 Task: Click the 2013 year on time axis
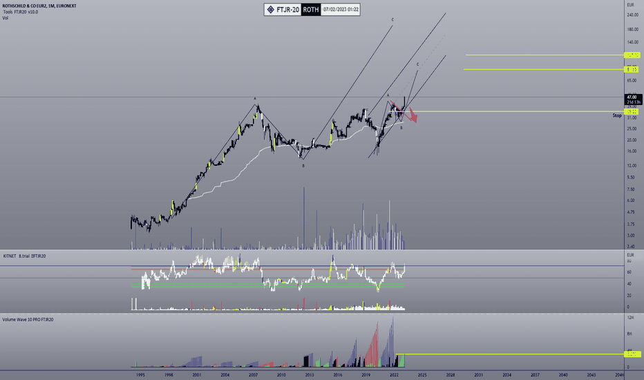click(310, 375)
